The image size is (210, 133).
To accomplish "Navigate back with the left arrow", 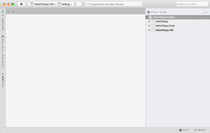I will 8,12.
